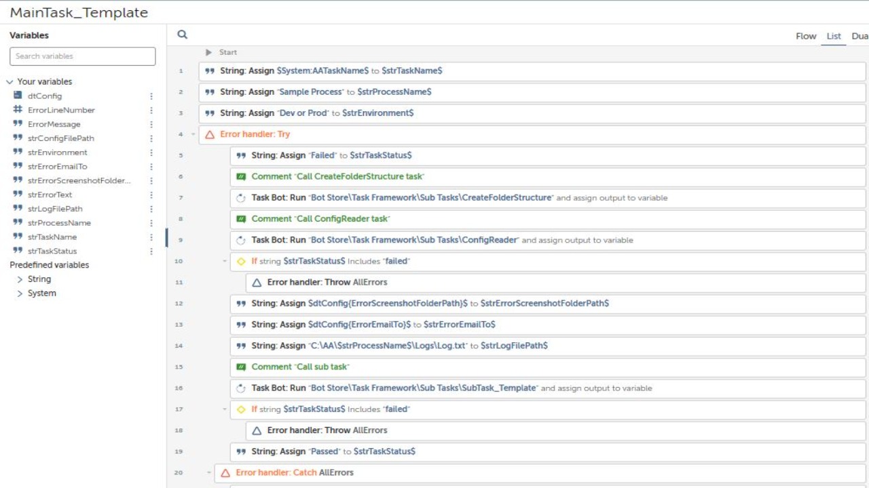
Task: Select the strLogFilePath variable
Action: (x=55, y=209)
